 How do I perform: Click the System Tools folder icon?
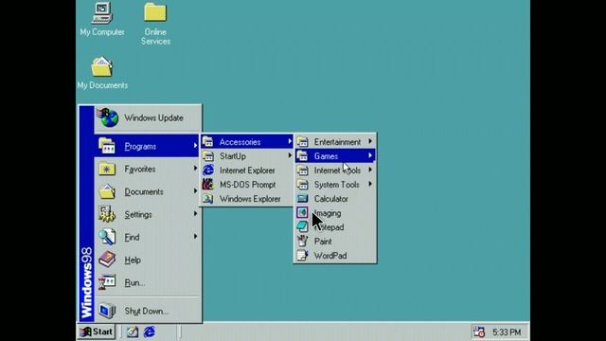click(302, 185)
